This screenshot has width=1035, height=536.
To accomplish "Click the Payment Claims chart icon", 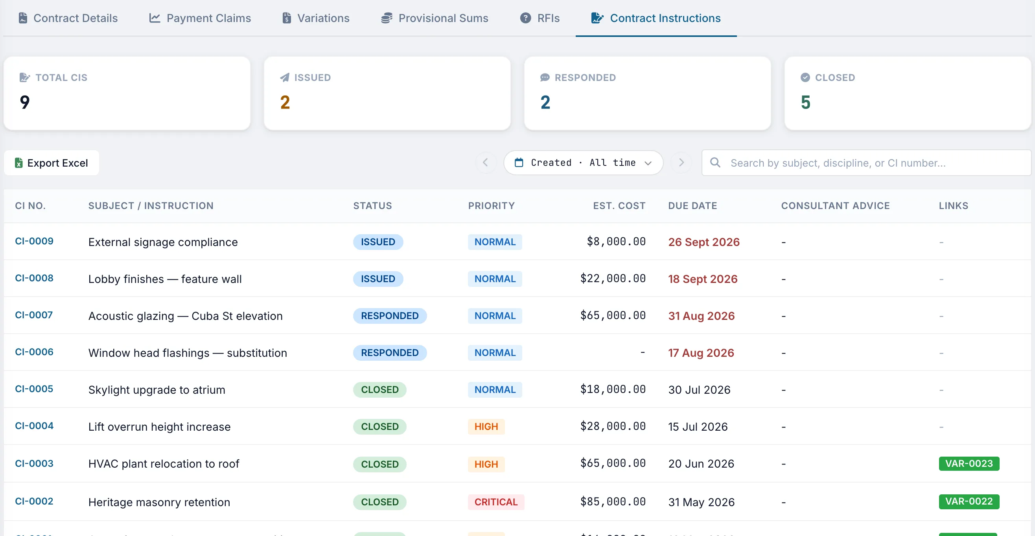I will pyautogui.click(x=155, y=18).
